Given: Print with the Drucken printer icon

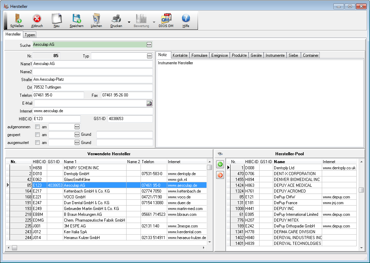Looking at the screenshot, I should [x=116, y=18].
